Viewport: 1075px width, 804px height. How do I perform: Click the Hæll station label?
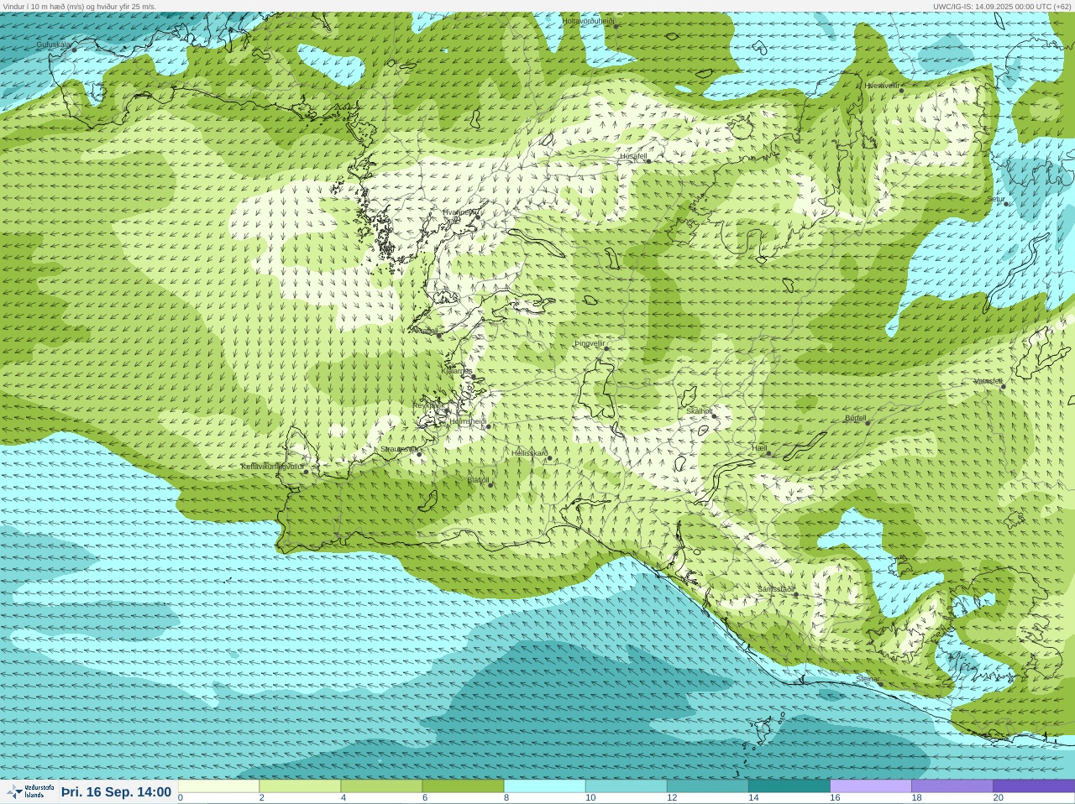click(760, 449)
